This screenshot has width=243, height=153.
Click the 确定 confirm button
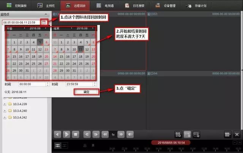pyautogui.click(x=86, y=92)
